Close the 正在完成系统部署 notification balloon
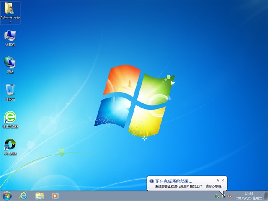 (222, 180)
